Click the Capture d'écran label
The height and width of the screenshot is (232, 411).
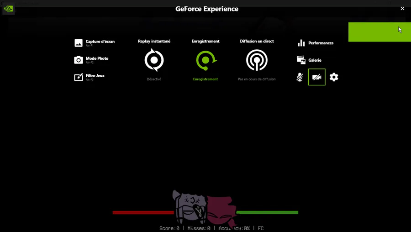coord(100,42)
